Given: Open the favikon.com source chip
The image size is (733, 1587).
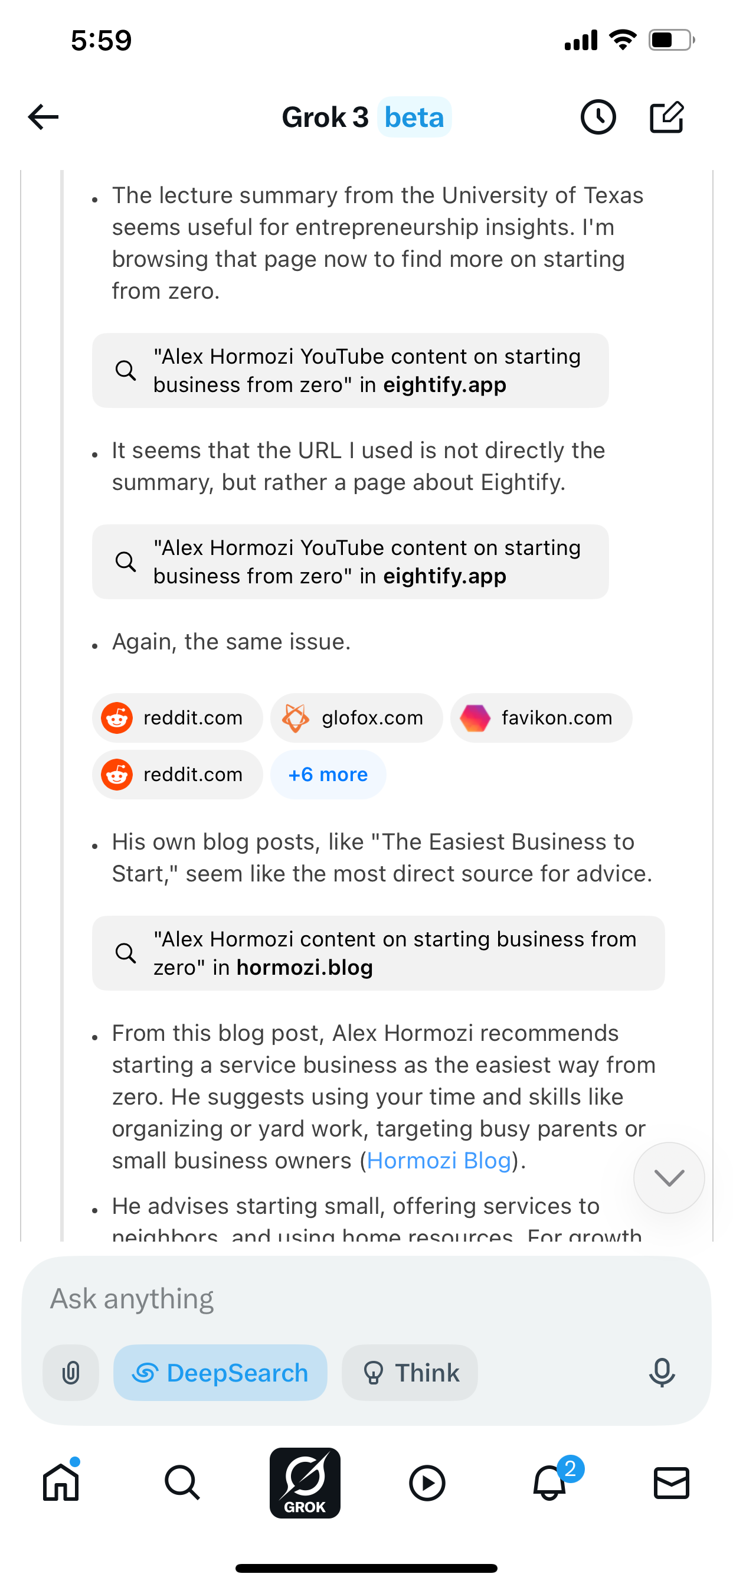Looking at the screenshot, I should (x=541, y=718).
